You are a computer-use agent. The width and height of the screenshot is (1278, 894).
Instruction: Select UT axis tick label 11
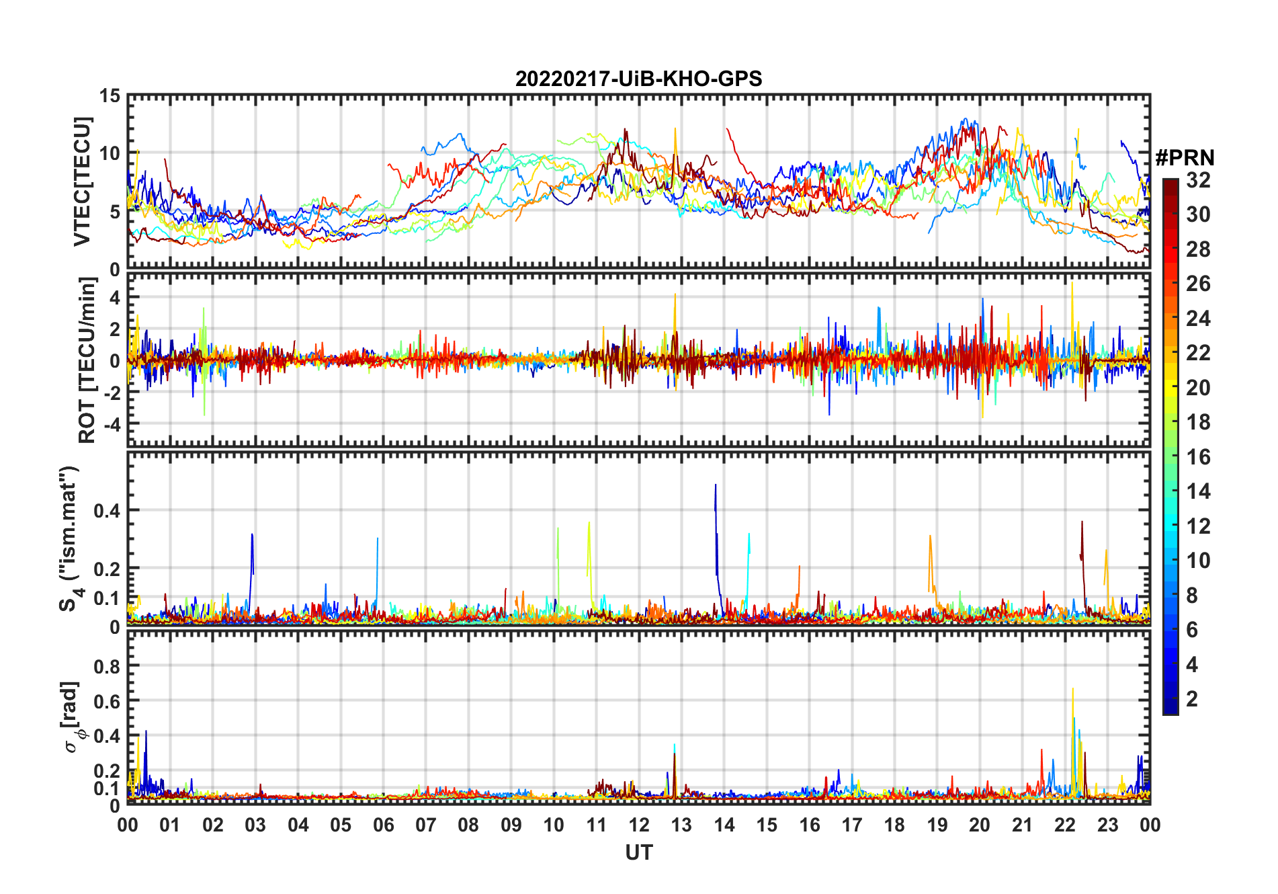click(x=597, y=825)
